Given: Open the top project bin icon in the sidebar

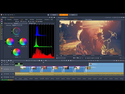Looking at the screenshot, I should (x=2, y=19).
